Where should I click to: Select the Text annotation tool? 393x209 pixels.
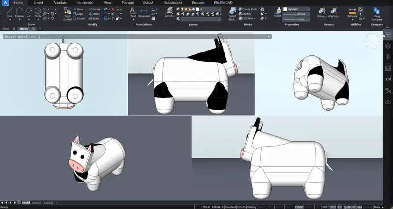[133, 13]
